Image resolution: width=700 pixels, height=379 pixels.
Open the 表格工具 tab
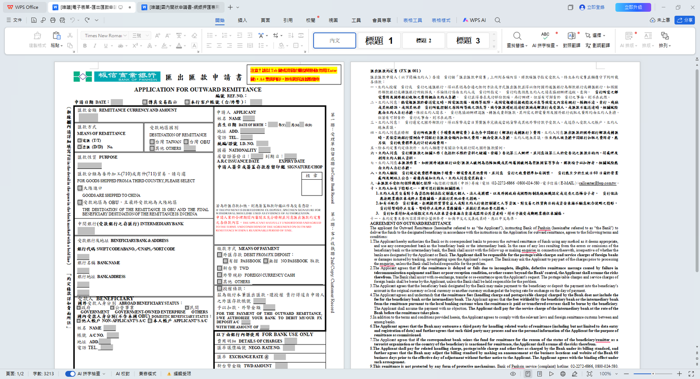tap(413, 20)
